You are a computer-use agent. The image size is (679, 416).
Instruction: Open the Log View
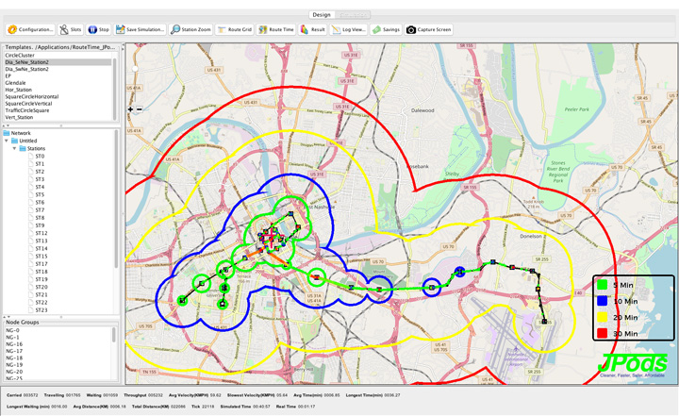click(x=348, y=29)
